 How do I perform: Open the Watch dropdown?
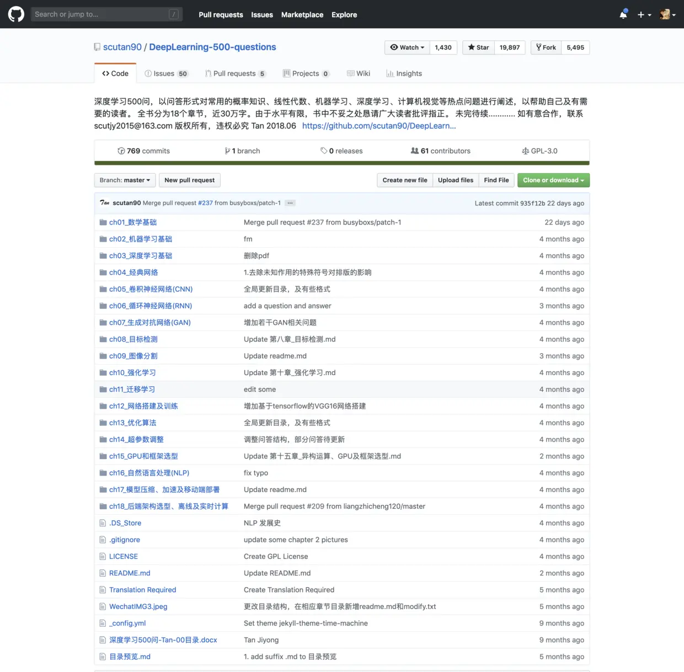click(407, 47)
